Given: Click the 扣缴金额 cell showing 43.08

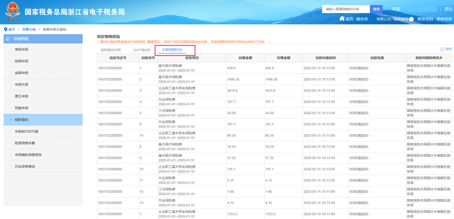Looking at the screenshot, I should [245, 113].
